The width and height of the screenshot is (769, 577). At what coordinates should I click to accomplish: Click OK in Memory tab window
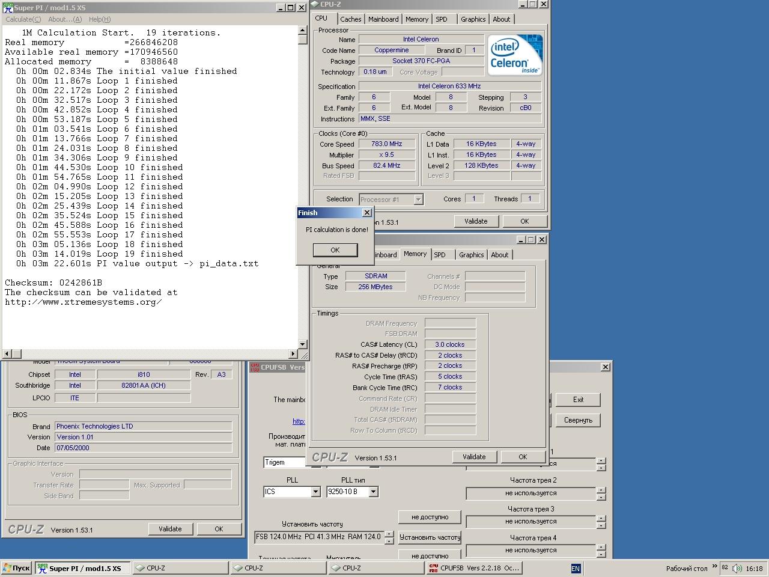pyautogui.click(x=523, y=457)
